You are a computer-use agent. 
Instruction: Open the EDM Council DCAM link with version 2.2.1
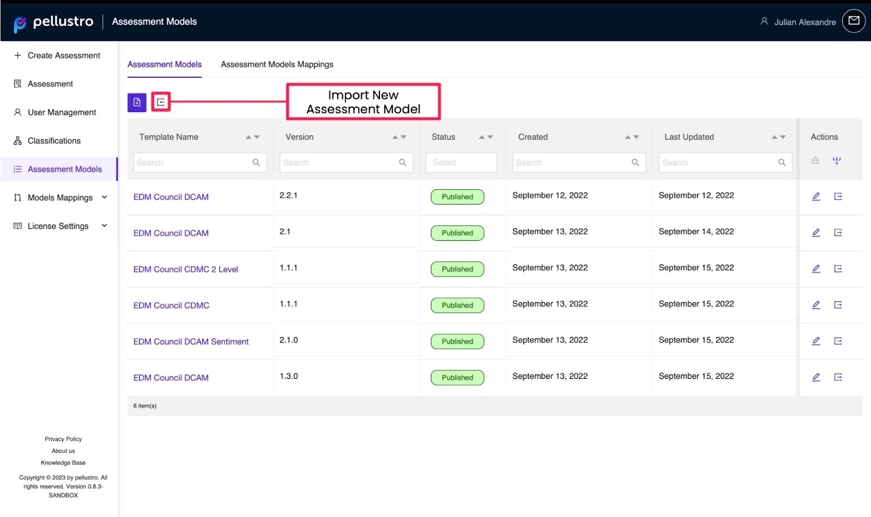pos(171,197)
